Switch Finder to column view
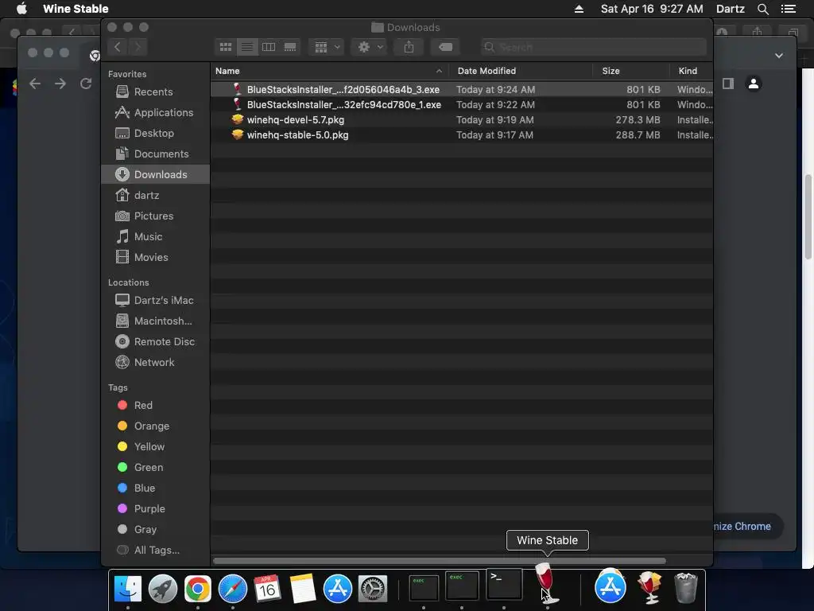The image size is (814, 611). coord(269,47)
